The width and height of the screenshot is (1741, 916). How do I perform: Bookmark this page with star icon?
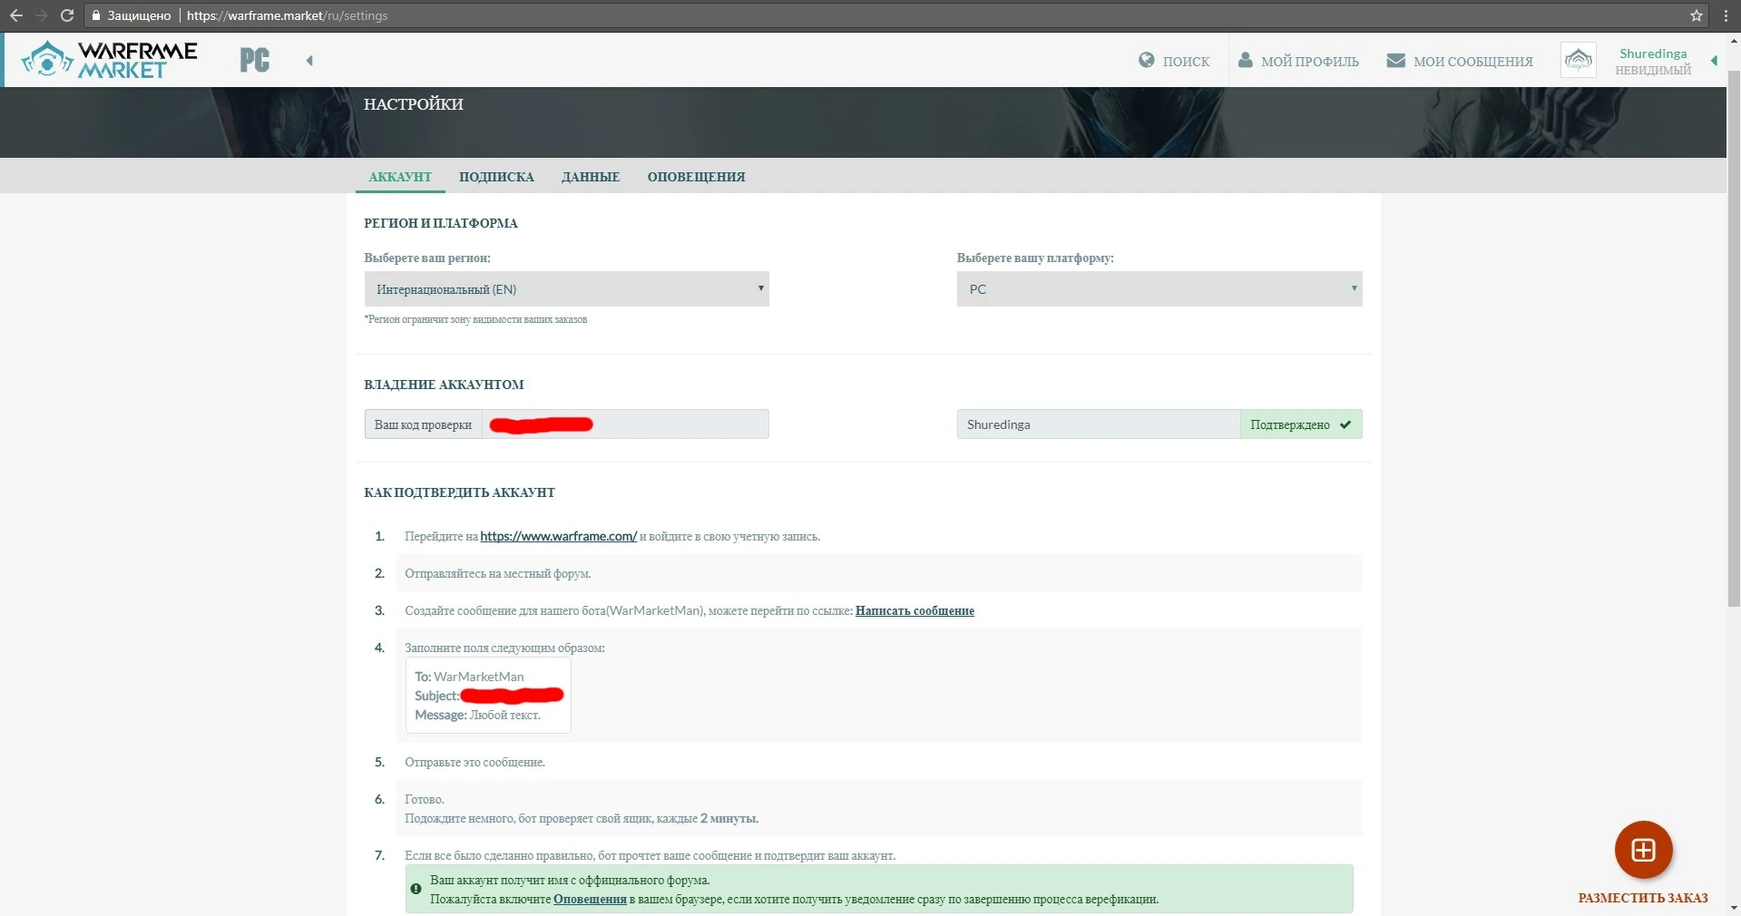click(x=1697, y=15)
